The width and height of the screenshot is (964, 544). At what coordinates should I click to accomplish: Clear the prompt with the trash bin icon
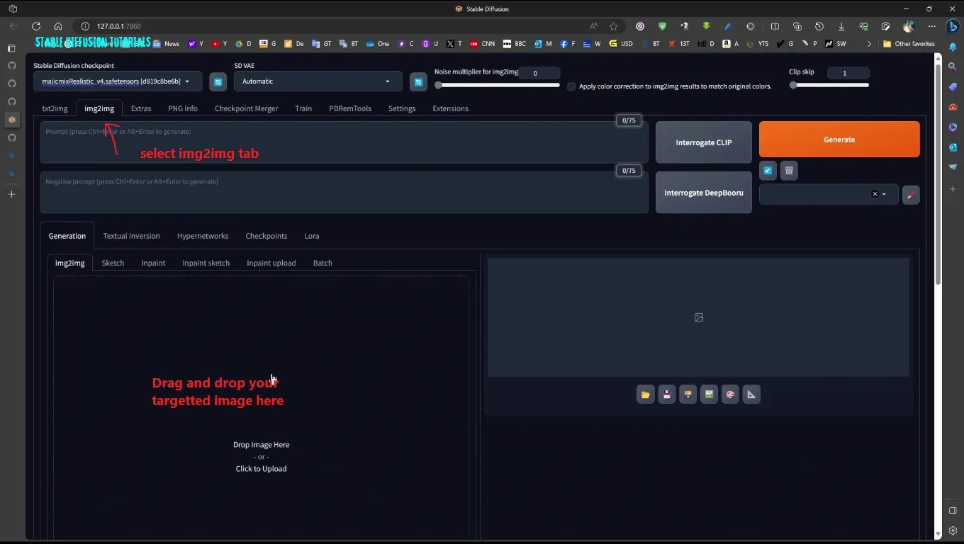point(789,171)
